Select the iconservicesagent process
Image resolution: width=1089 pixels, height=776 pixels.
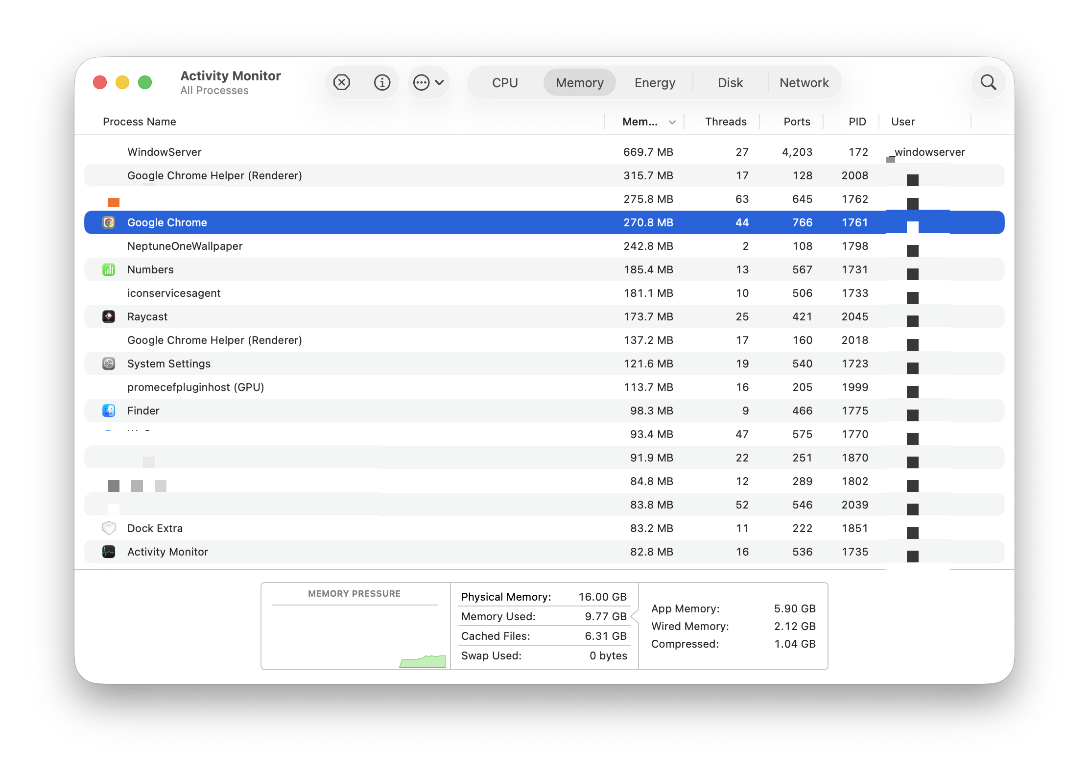[544, 293]
